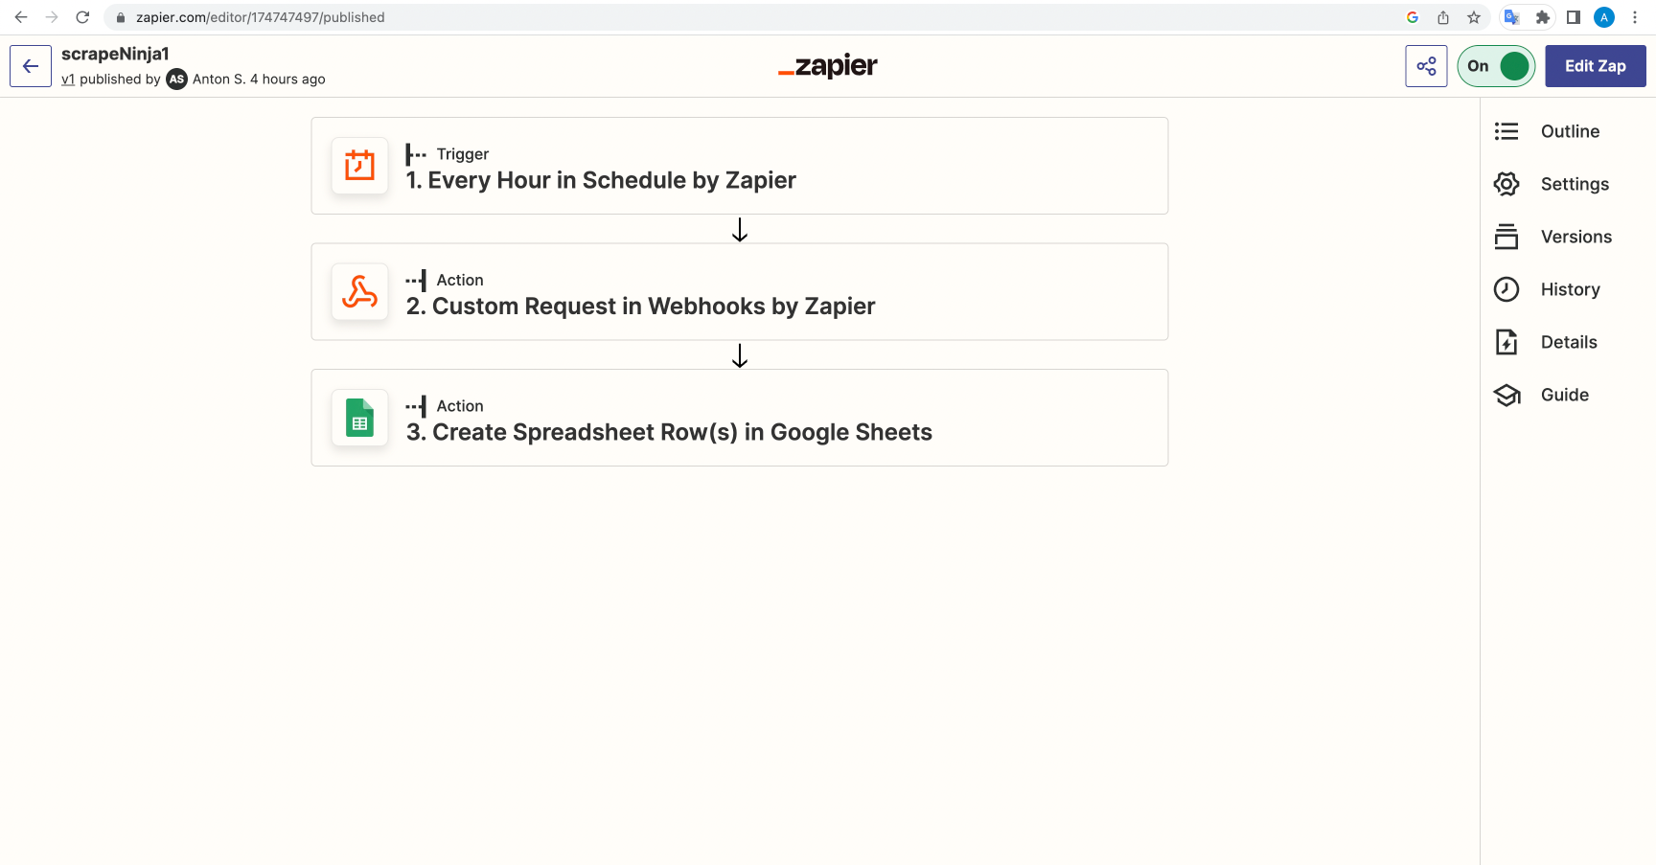
Task: Open the Outline panel icon
Action: click(x=1506, y=131)
